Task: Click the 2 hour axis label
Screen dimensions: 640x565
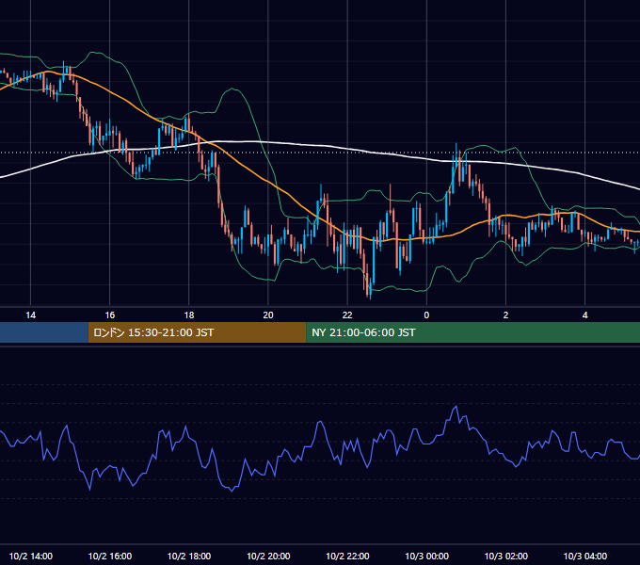Action: pos(505,315)
